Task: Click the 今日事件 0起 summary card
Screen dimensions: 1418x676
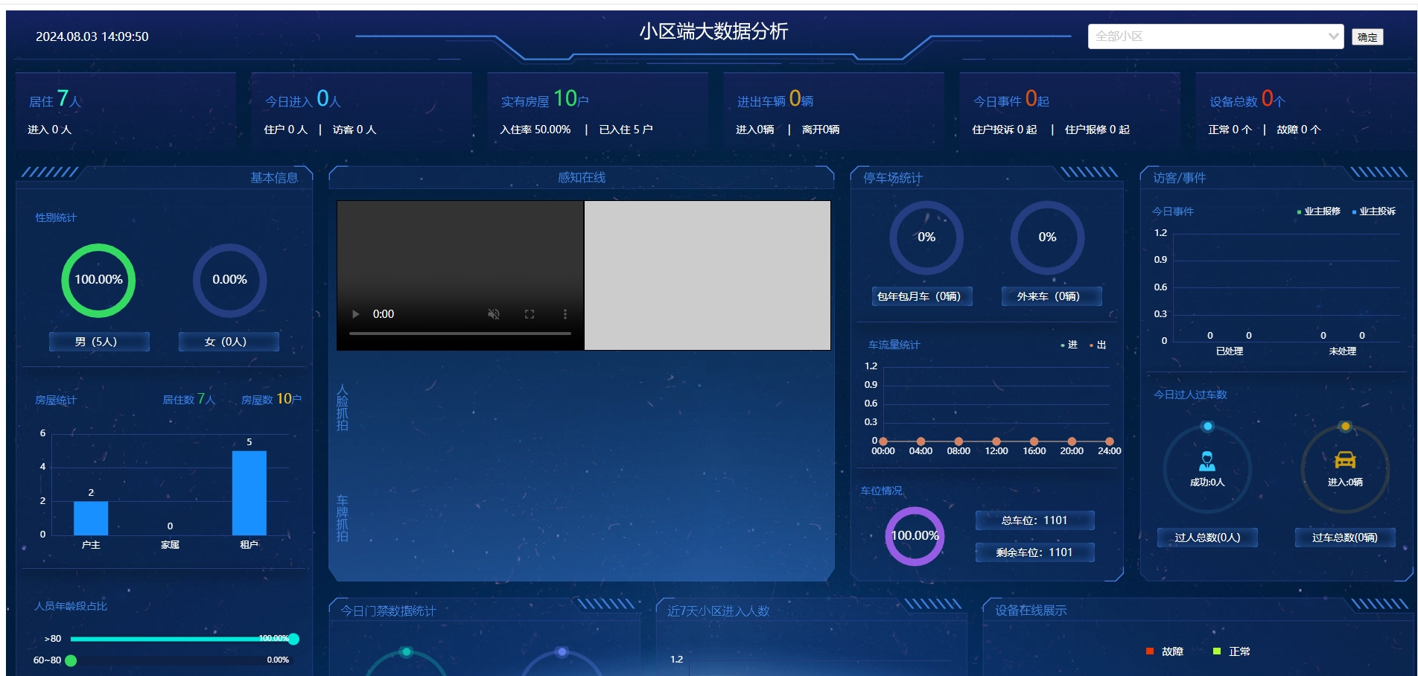Action: click(1069, 112)
